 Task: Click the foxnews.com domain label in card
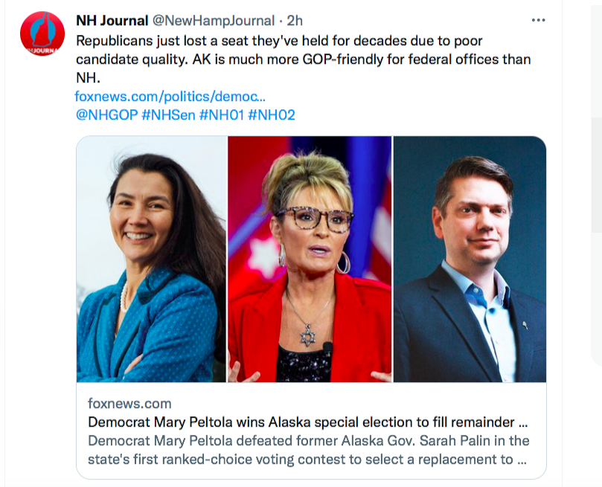[129, 404]
